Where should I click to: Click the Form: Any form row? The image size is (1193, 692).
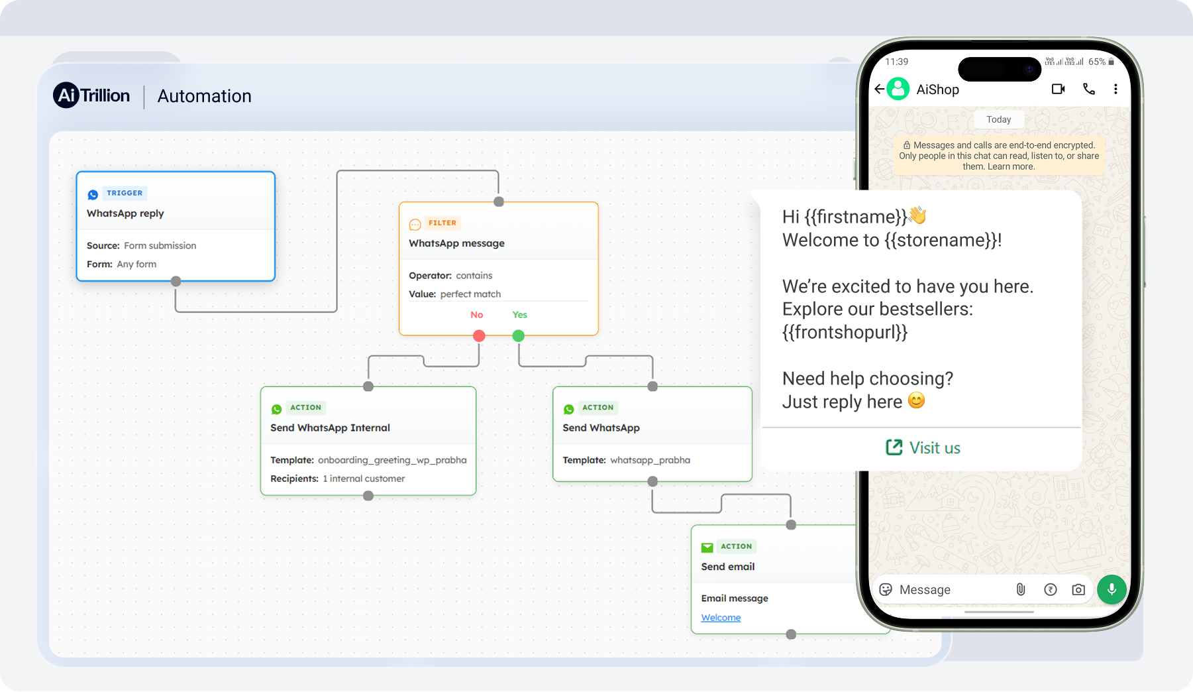pyautogui.click(x=121, y=264)
